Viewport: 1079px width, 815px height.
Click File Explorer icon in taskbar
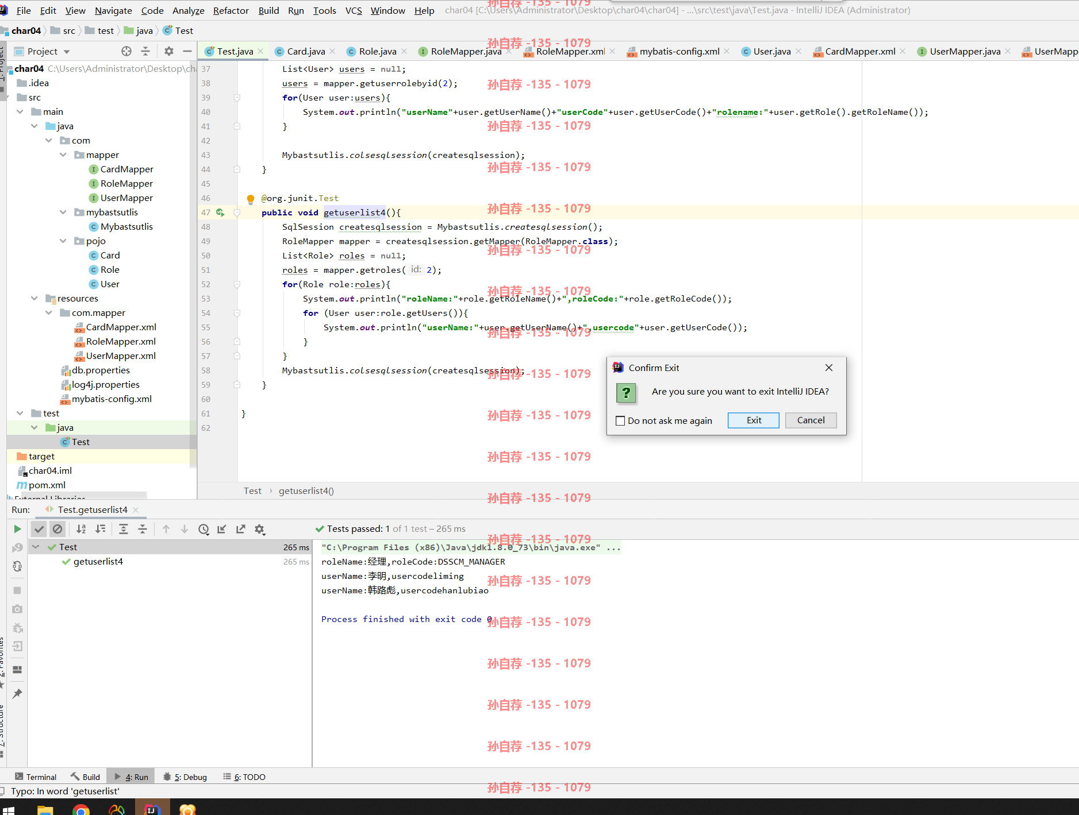pyautogui.click(x=45, y=809)
